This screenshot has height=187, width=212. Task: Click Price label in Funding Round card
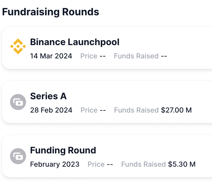pos(96,164)
